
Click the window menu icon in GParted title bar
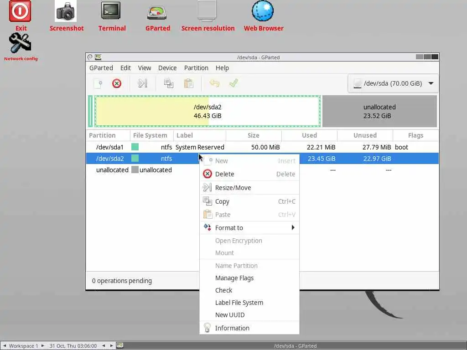[90, 57]
